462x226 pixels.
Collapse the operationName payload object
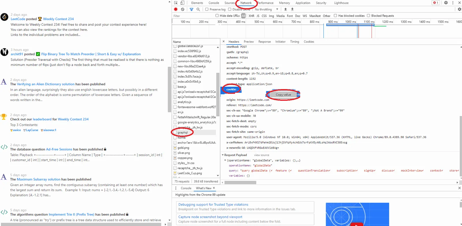point(225,160)
